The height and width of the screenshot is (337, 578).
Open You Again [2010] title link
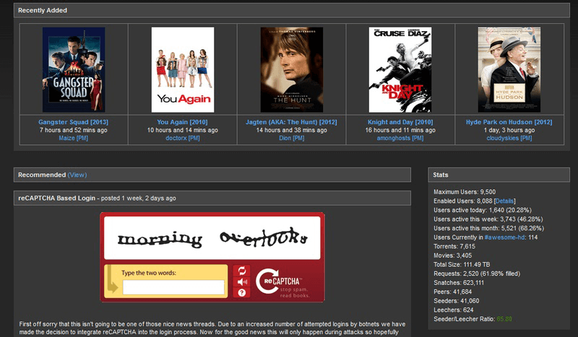[183, 122]
